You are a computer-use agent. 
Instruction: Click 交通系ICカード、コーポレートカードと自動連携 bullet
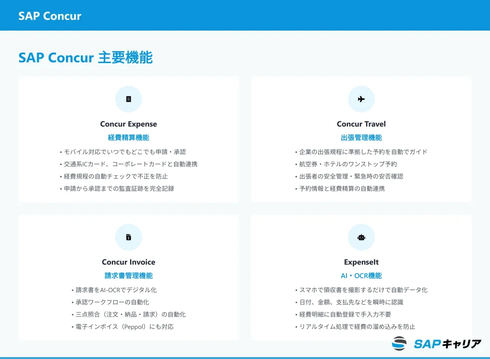point(128,164)
